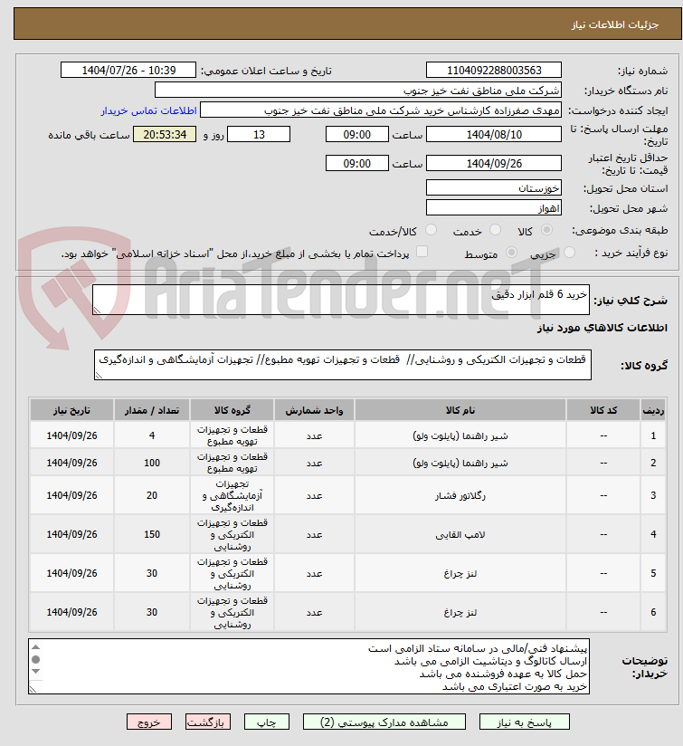Click quantity 150 in row 4
Viewport: 683px width, 746px height.
click(x=152, y=535)
